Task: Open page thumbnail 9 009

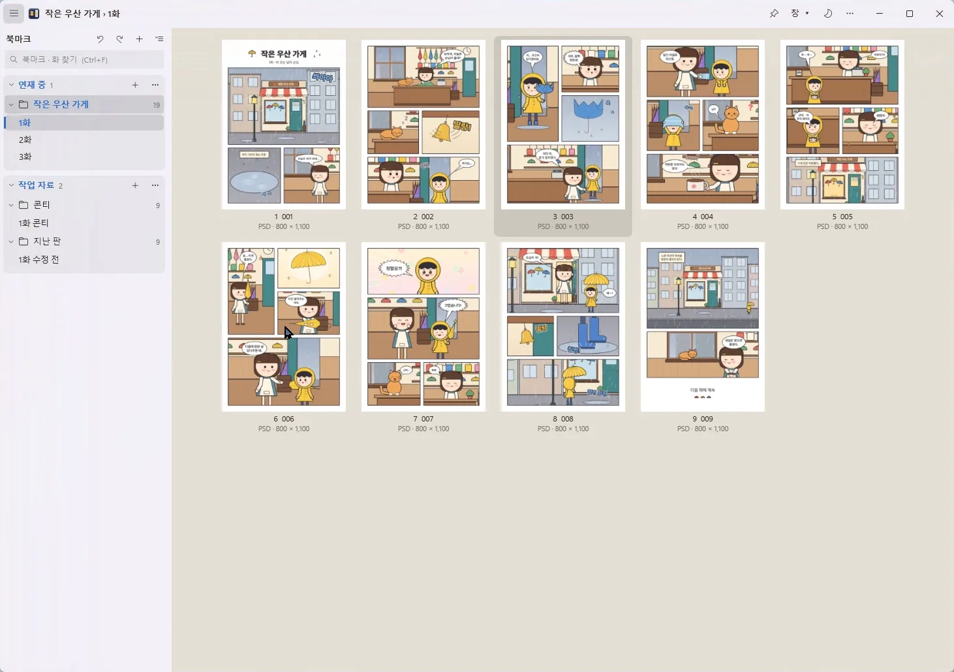Action: click(703, 327)
